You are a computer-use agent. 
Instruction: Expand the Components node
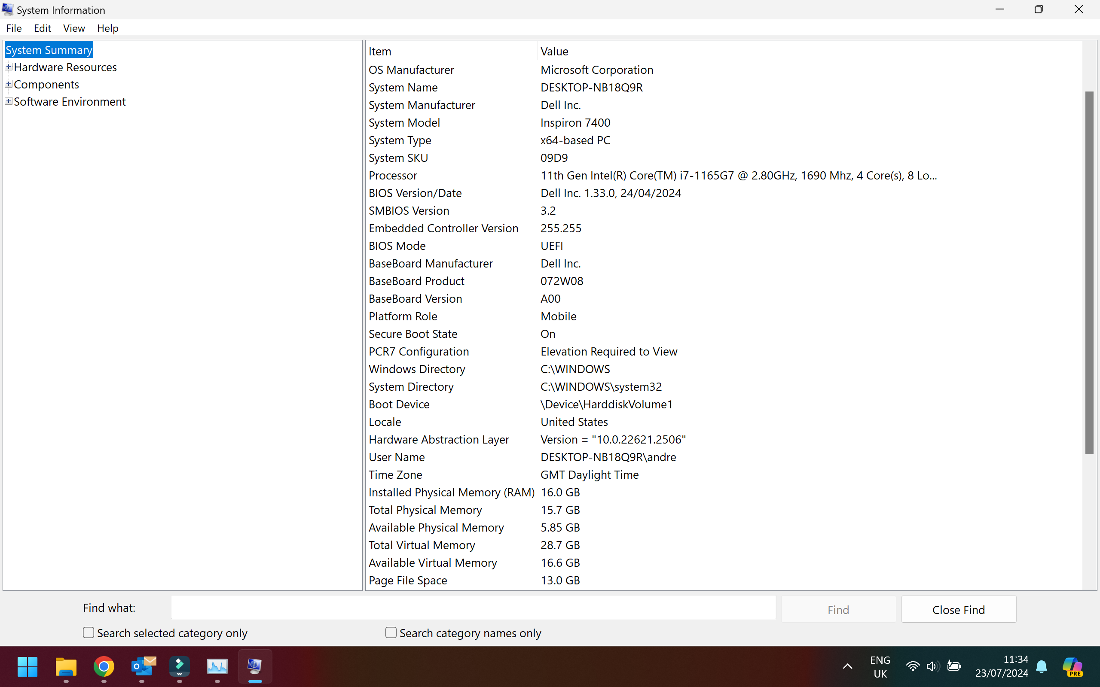8,84
